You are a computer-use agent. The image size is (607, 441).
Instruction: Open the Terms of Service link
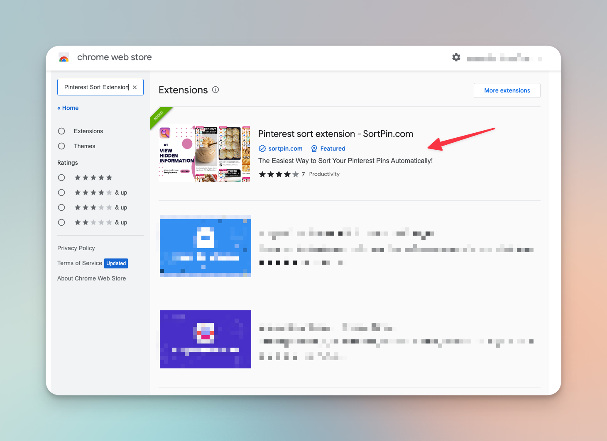coord(80,263)
